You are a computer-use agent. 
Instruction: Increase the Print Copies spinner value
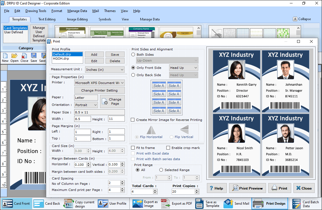(197, 190)
